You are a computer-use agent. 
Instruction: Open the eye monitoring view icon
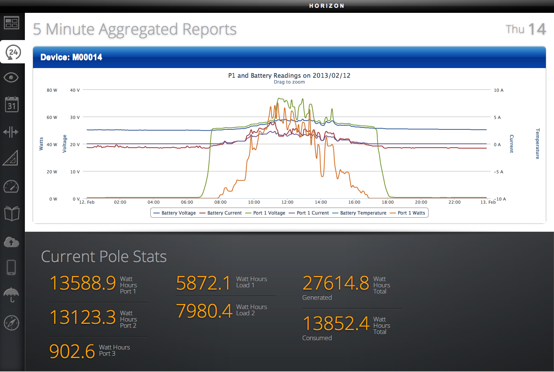(11, 78)
